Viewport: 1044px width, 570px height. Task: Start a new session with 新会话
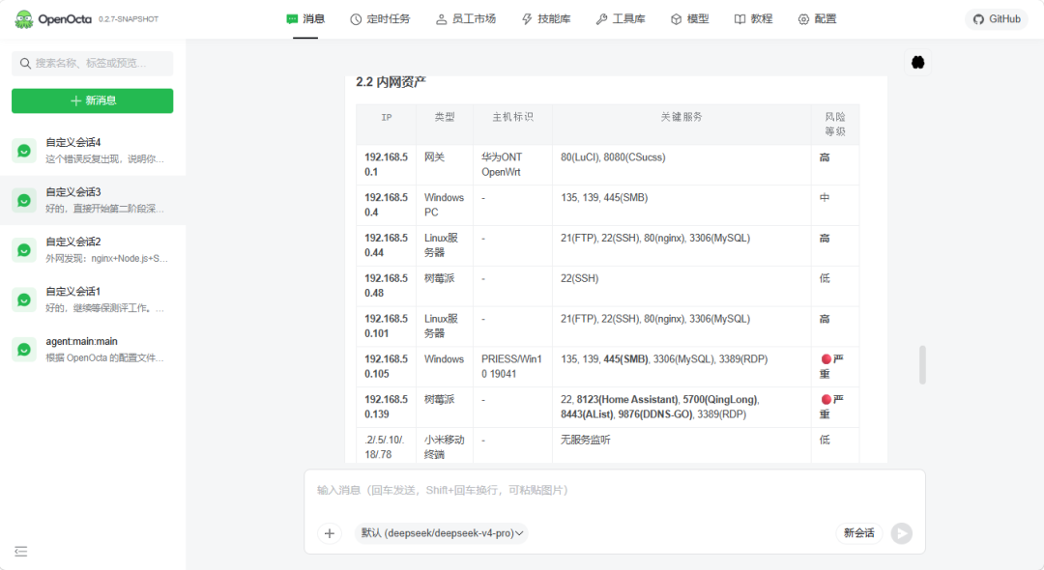[x=859, y=533]
